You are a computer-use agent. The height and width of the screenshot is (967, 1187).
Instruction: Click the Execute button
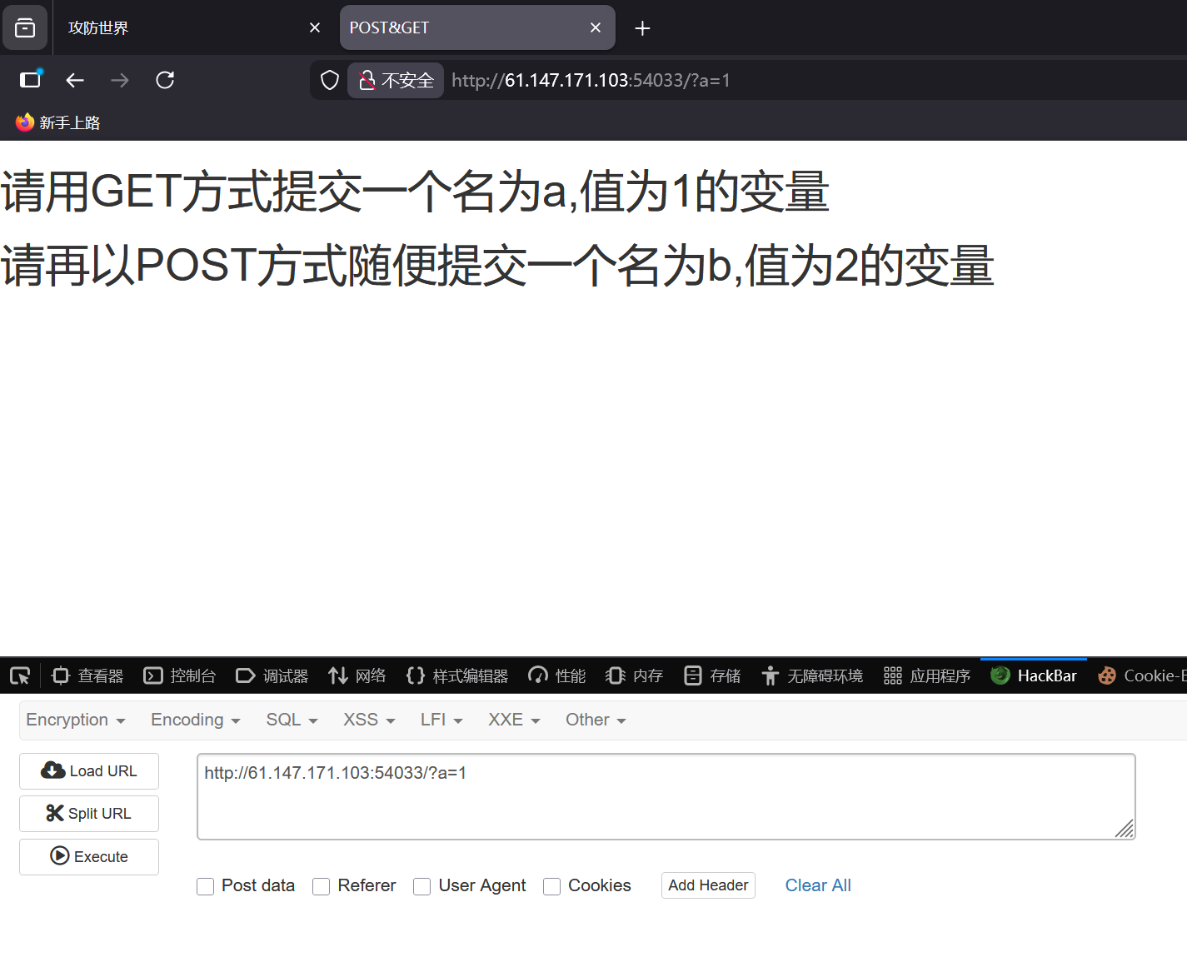point(88,856)
